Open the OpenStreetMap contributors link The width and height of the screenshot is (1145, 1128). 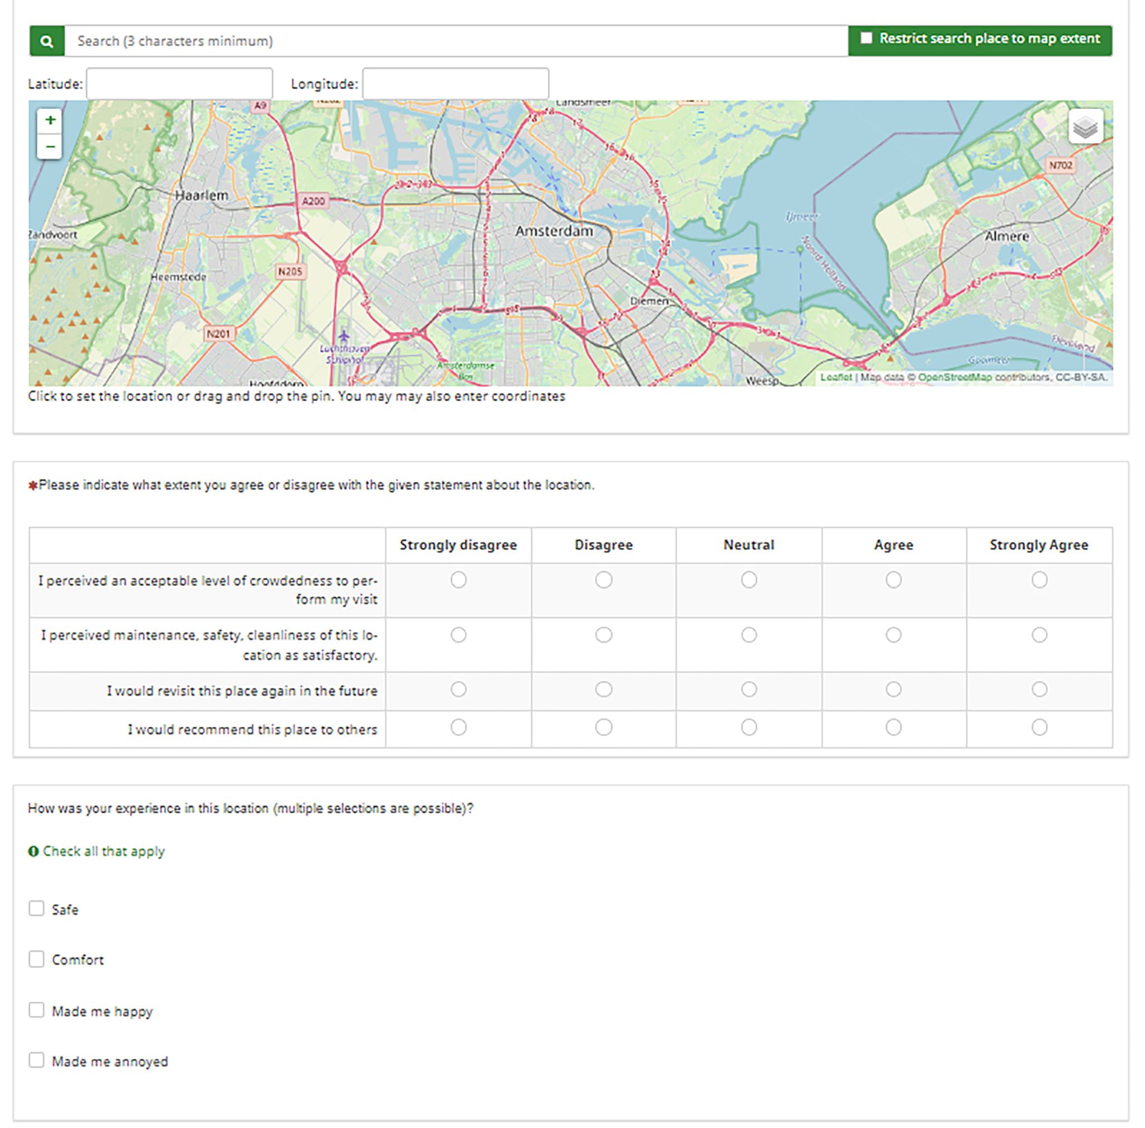tap(954, 377)
